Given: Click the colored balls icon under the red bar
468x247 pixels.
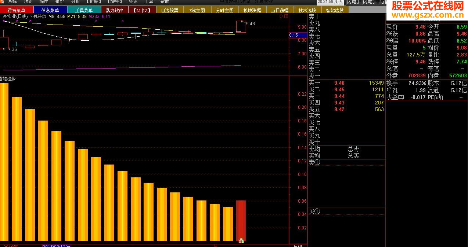Looking at the screenshot, I should (x=241, y=241).
